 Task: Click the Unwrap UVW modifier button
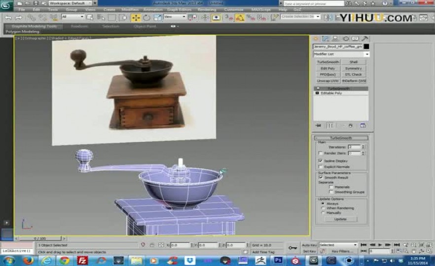pyautogui.click(x=327, y=81)
